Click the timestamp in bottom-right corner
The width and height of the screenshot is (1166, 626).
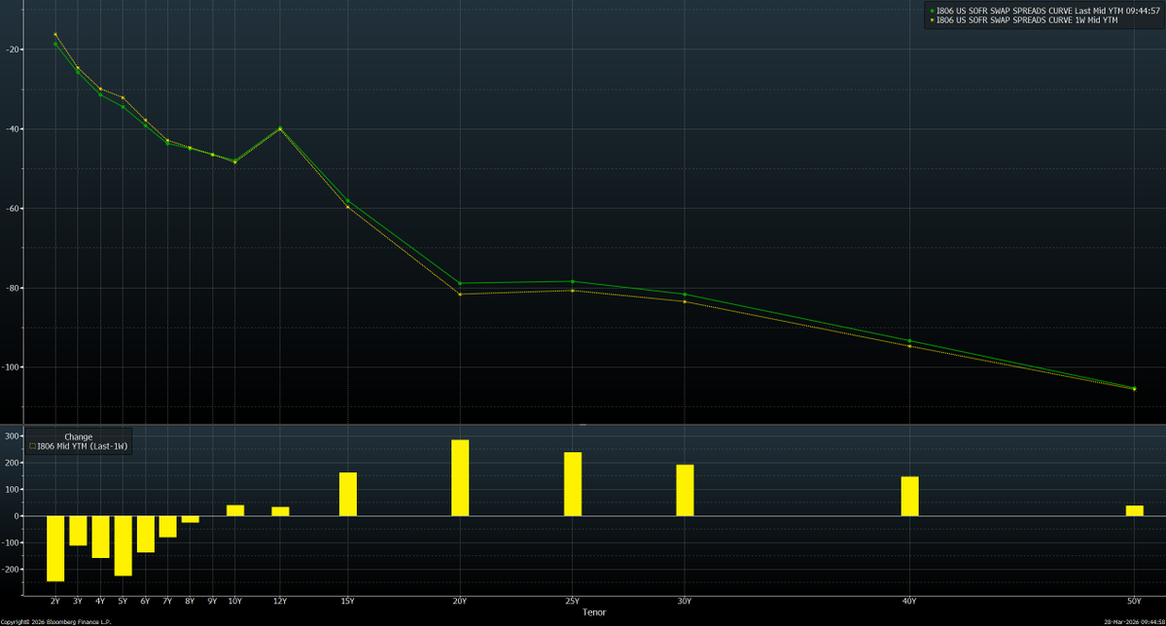coord(1135,621)
